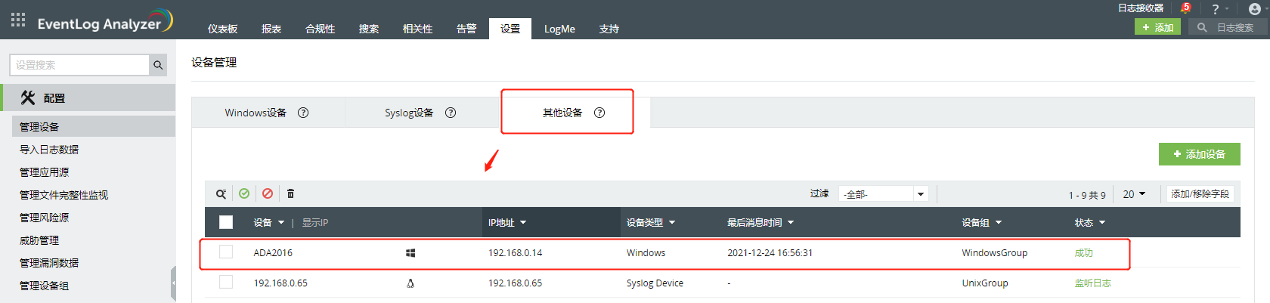
Task: Click the 配置 tools icon in sidebar
Action: [28, 97]
